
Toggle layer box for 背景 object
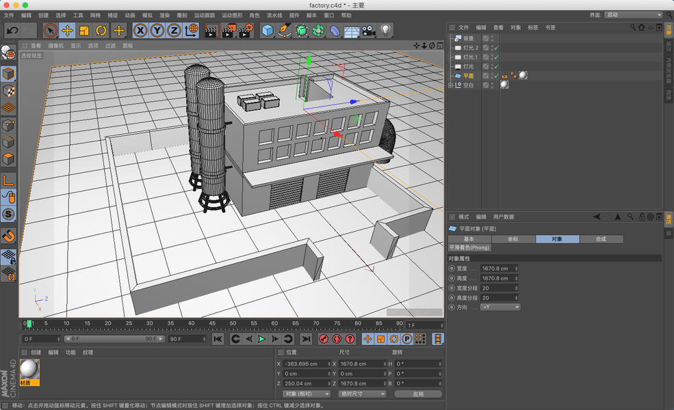click(x=486, y=38)
